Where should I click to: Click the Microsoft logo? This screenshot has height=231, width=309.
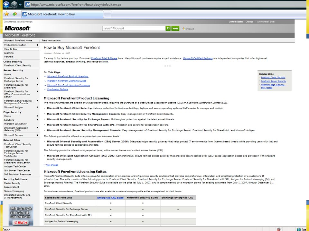pos(17,28)
